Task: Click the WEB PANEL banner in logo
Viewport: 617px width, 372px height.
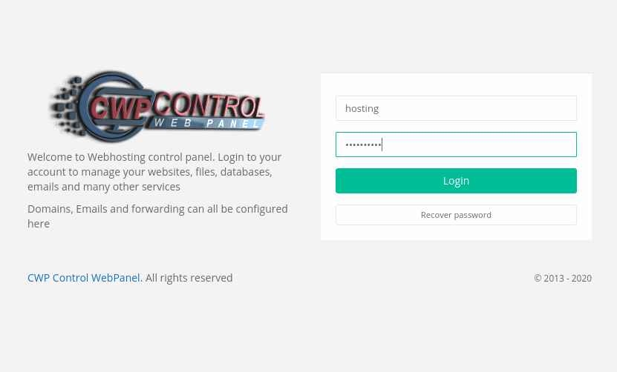Action: pyautogui.click(x=206, y=123)
